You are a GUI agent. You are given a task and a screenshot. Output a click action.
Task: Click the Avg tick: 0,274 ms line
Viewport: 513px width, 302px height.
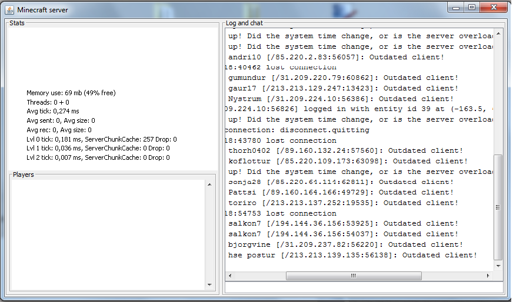pos(53,111)
